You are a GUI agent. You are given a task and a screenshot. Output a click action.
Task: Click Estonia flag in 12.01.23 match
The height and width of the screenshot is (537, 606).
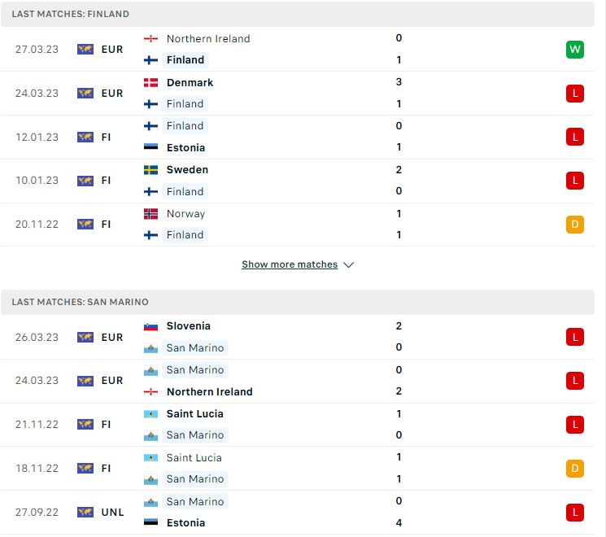click(x=150, y=147)
